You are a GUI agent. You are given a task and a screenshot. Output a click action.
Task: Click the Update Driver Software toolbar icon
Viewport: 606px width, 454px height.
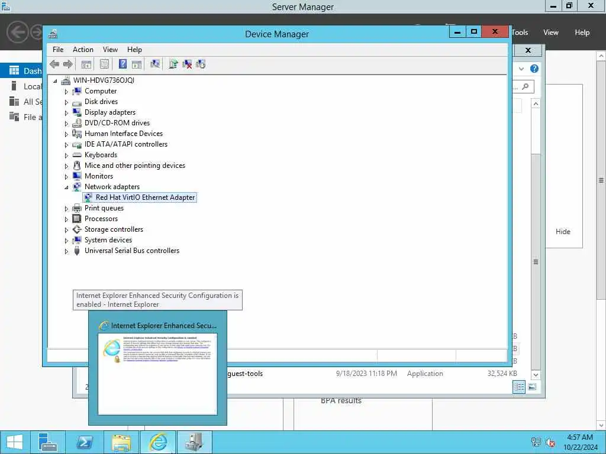[x=173, y=64]
